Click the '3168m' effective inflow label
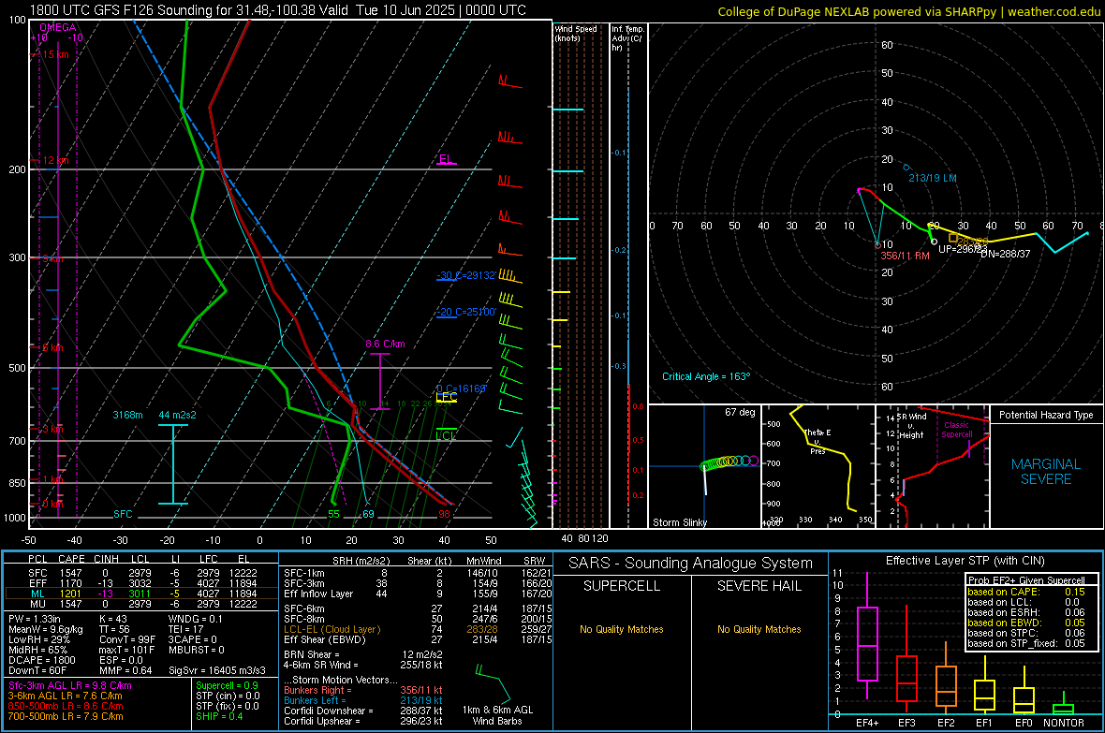Screen dimensions: 1105x733 [127, 415]
